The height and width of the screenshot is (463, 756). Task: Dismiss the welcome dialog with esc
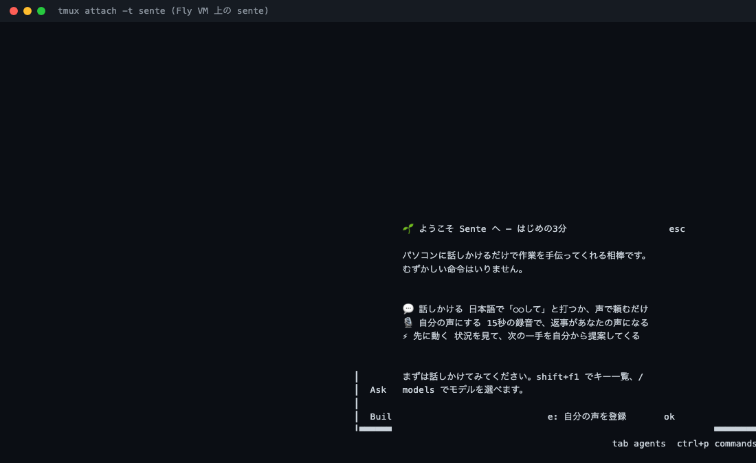click(x=676, y=229)
